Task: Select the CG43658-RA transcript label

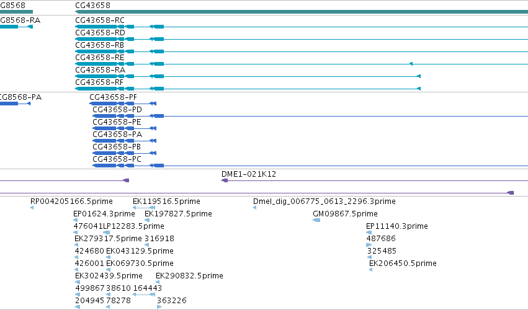Action: point(100,70)
